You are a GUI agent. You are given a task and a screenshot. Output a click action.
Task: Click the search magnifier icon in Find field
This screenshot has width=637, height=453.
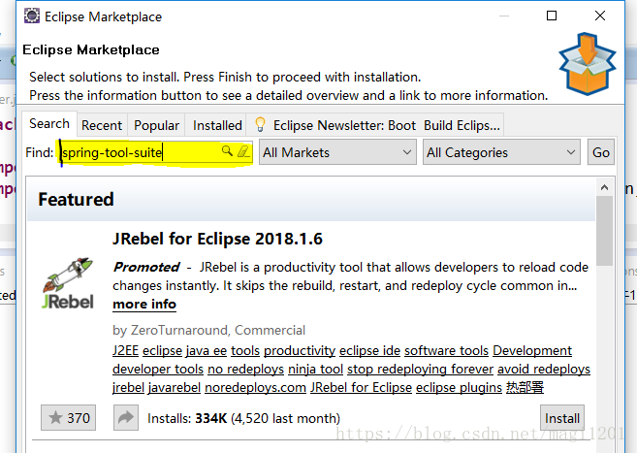227,151
